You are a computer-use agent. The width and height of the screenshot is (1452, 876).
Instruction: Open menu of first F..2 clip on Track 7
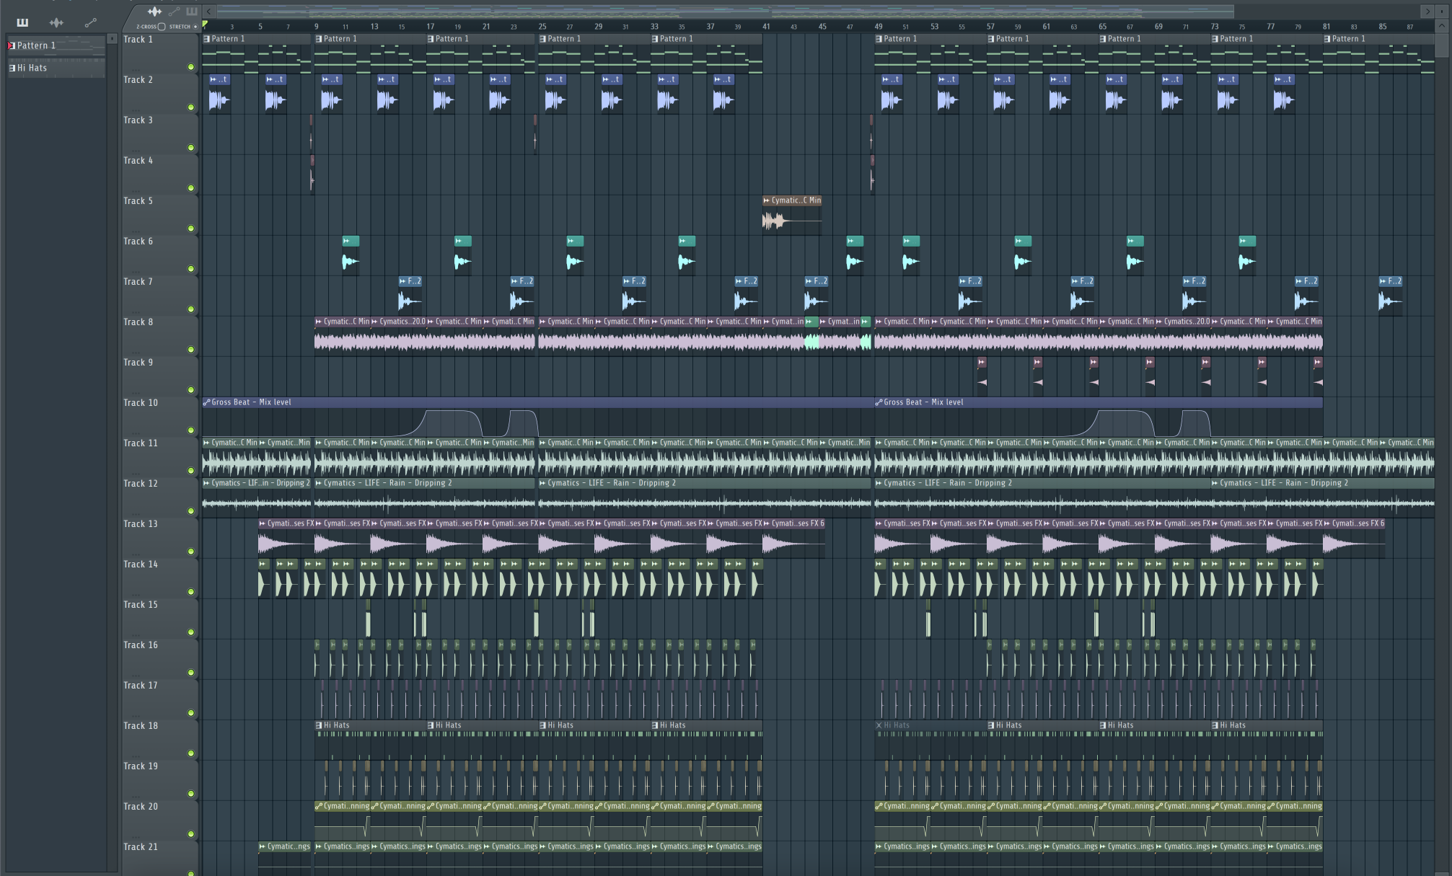pos(403,281)
